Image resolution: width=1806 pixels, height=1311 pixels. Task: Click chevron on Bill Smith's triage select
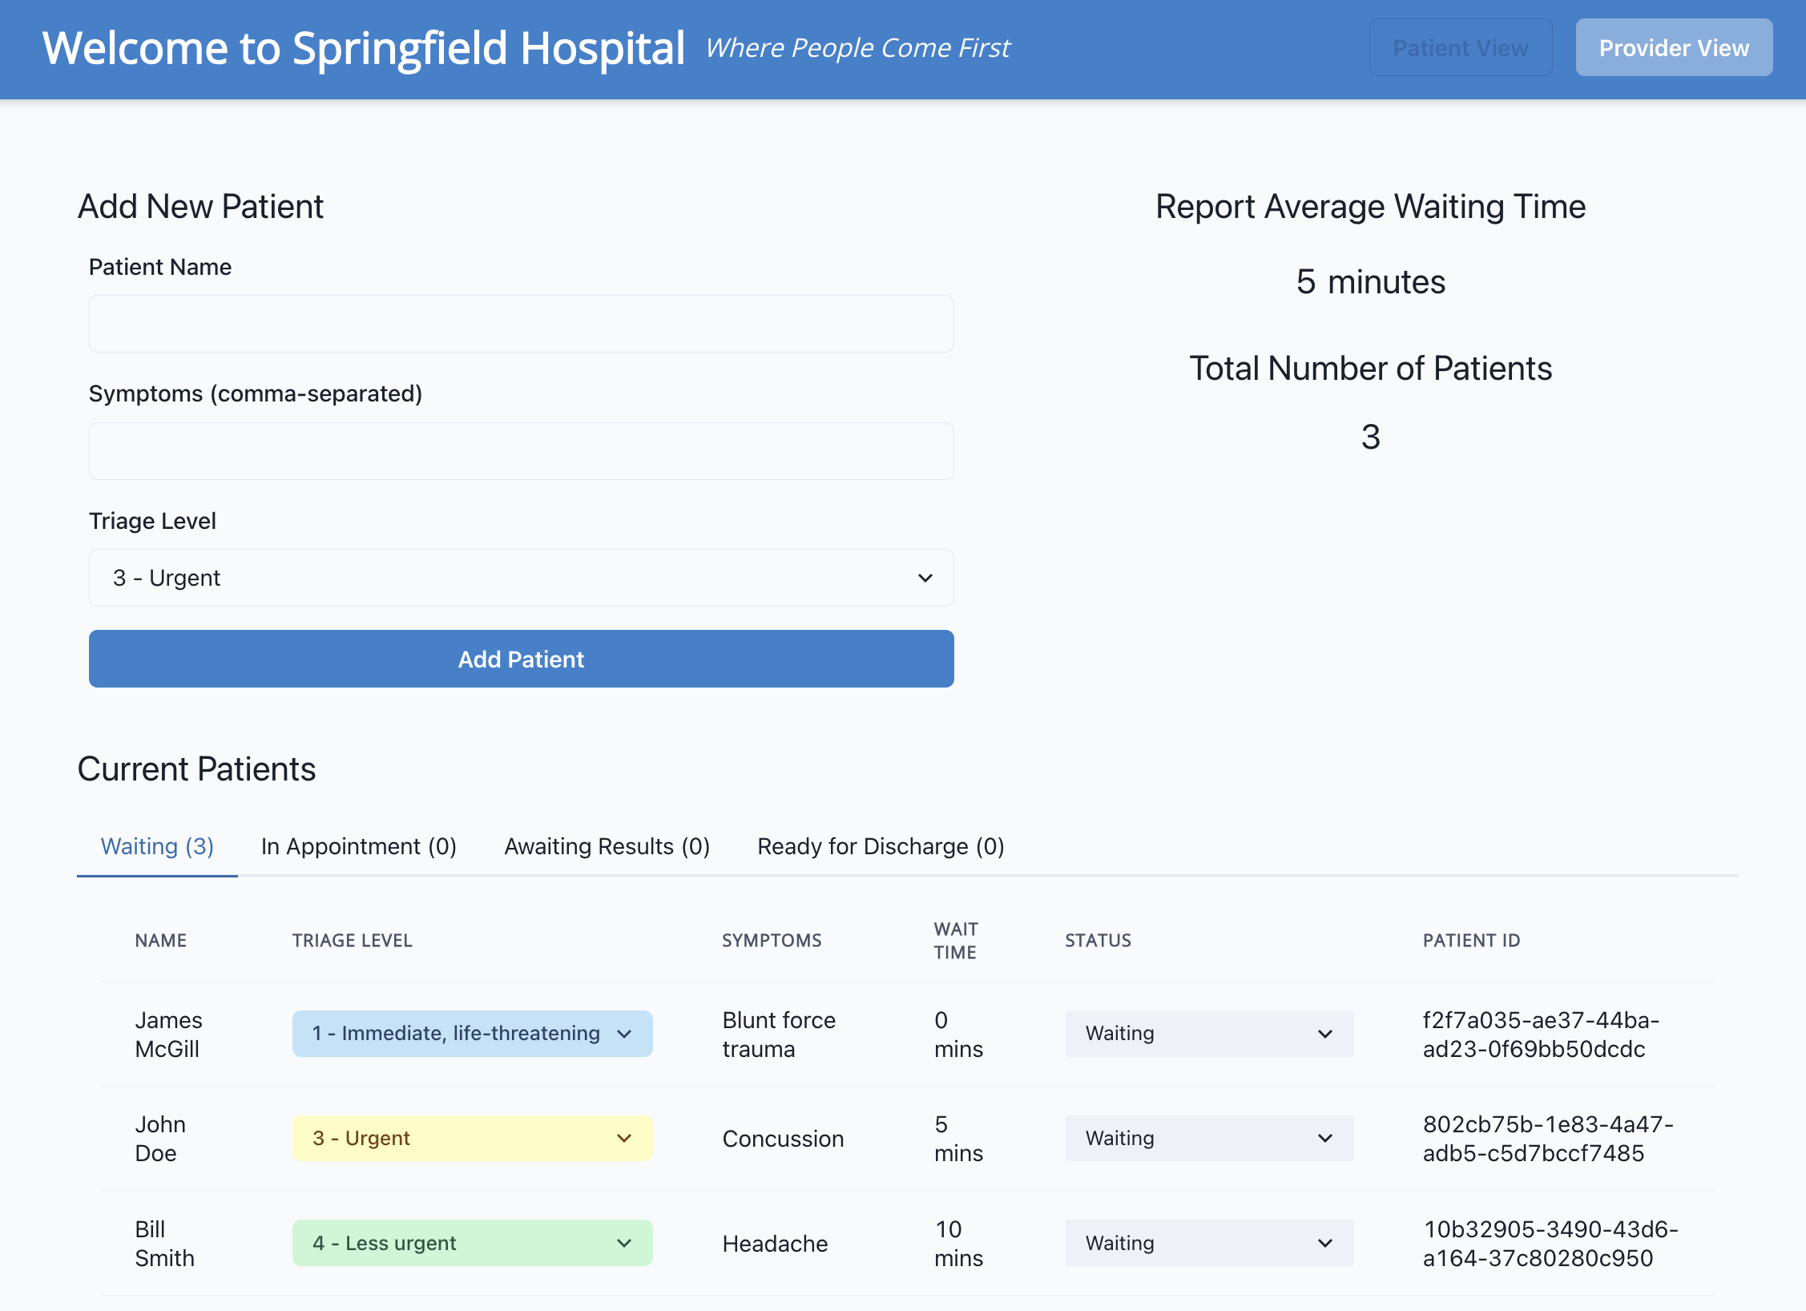pyautogui.click(x=624, y=1243)
